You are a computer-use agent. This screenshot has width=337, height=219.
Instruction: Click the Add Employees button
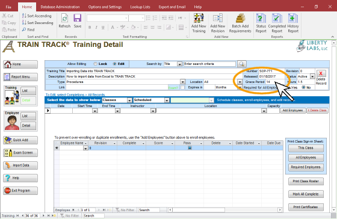(x=292, y=111)
